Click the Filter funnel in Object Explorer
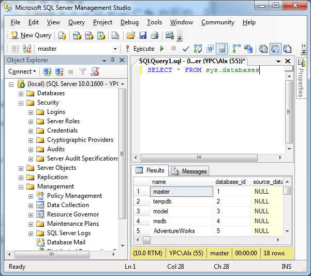This screenshot has height=276, width=311. [x=82, y=71]
